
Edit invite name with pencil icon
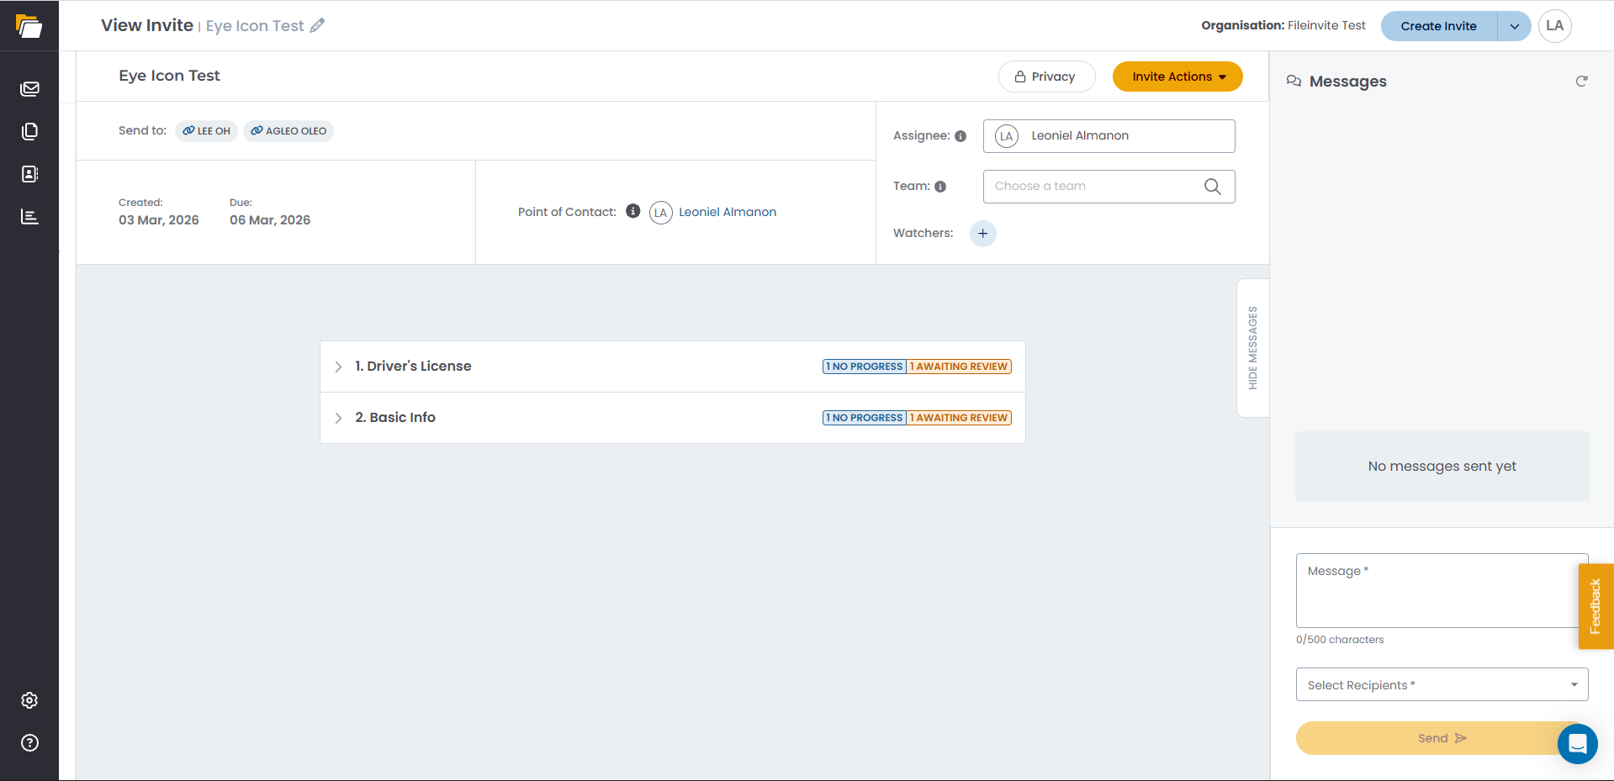click(x=317, y=26)
